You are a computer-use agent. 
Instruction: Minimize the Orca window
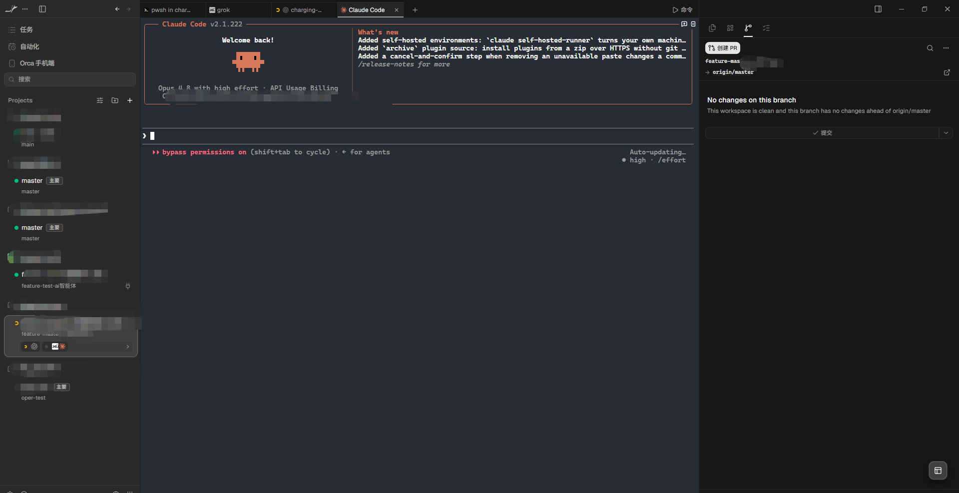pyautogui.click(x=902, y=9)
